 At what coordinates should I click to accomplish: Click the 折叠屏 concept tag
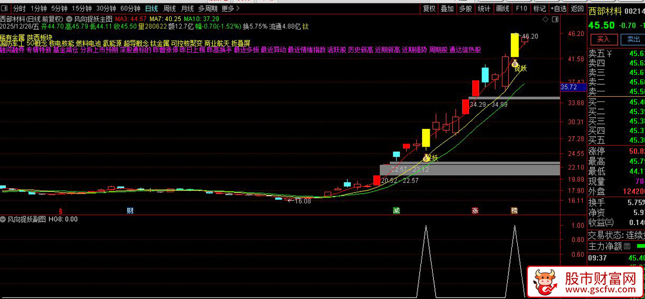(240, 43)
